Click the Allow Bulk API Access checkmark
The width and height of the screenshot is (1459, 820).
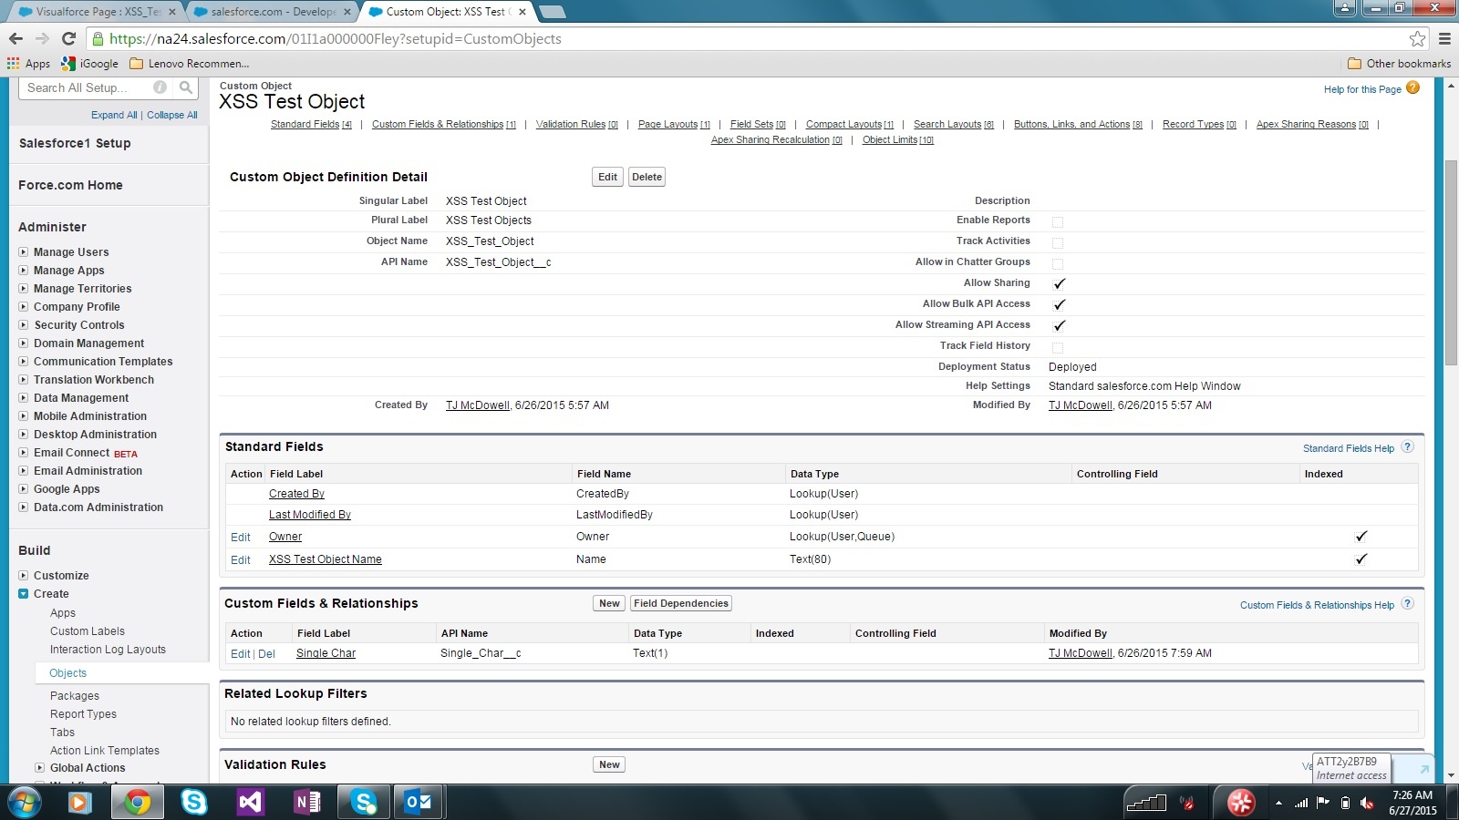click(1059, 304)
